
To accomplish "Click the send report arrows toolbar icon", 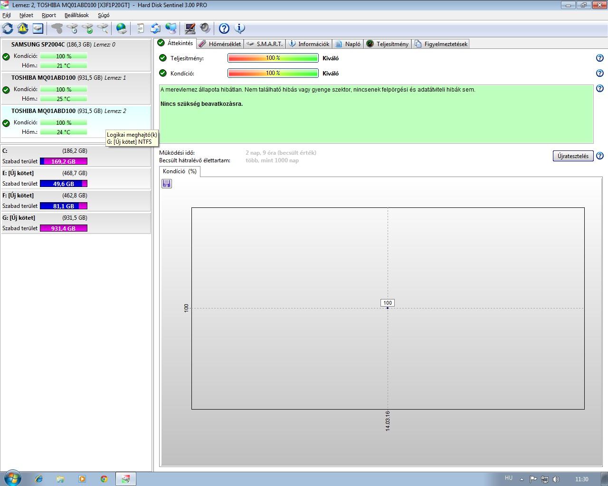I will tap(155, 28).
